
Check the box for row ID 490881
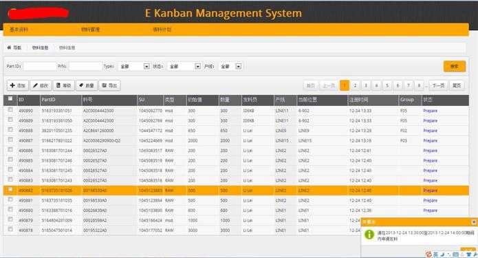click(10, 200)
